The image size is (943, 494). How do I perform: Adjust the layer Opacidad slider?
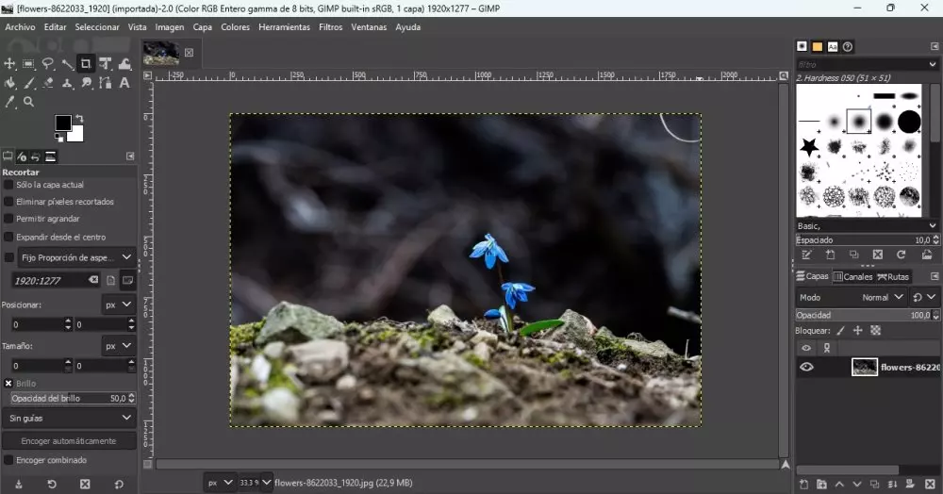(x=863, y=315)
